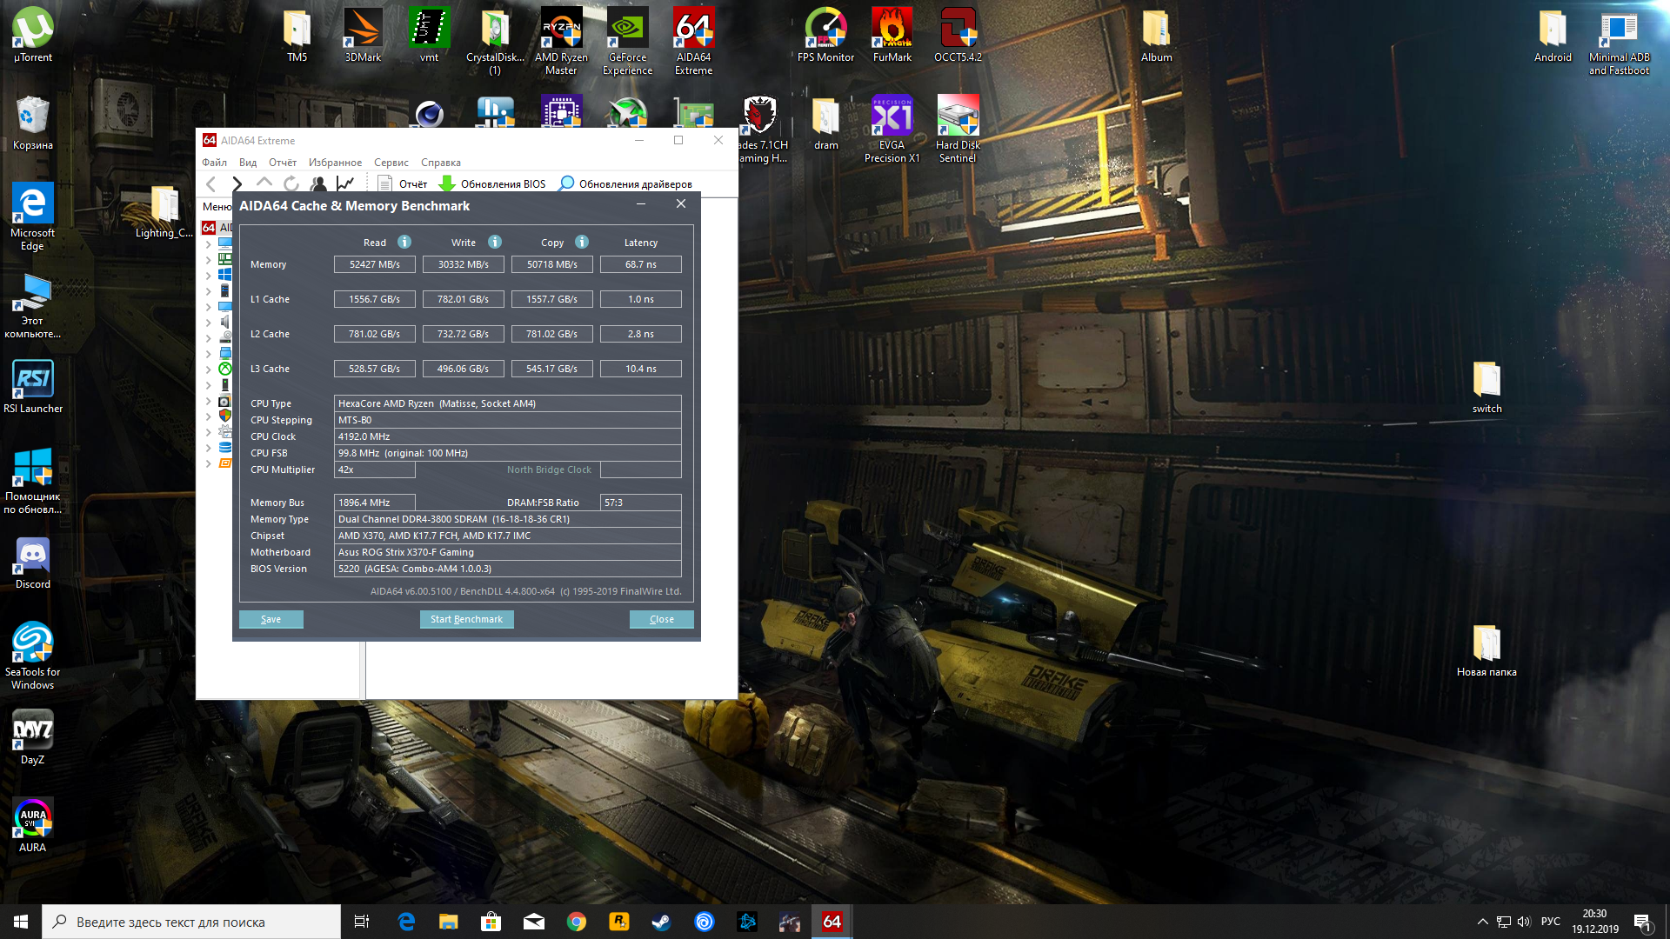Expand the Windows logo tree node

209,276
